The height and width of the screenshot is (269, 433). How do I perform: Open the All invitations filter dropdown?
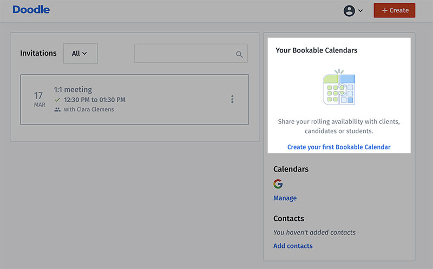tap(80, 53)
